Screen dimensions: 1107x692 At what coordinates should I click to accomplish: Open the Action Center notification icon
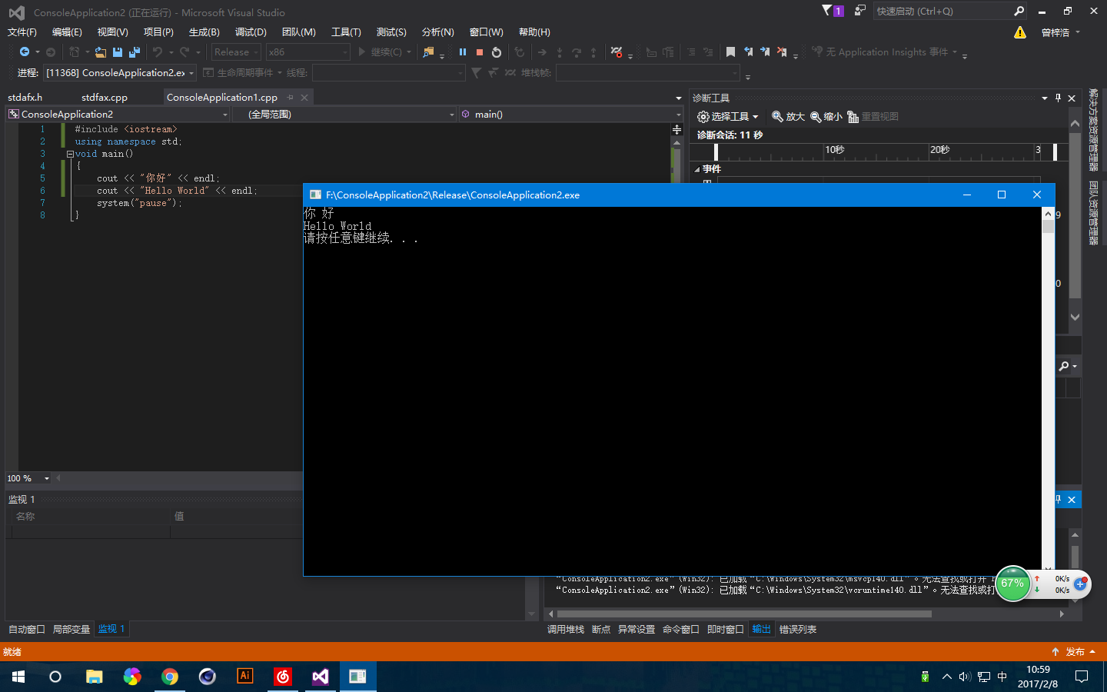[1082, 677]
